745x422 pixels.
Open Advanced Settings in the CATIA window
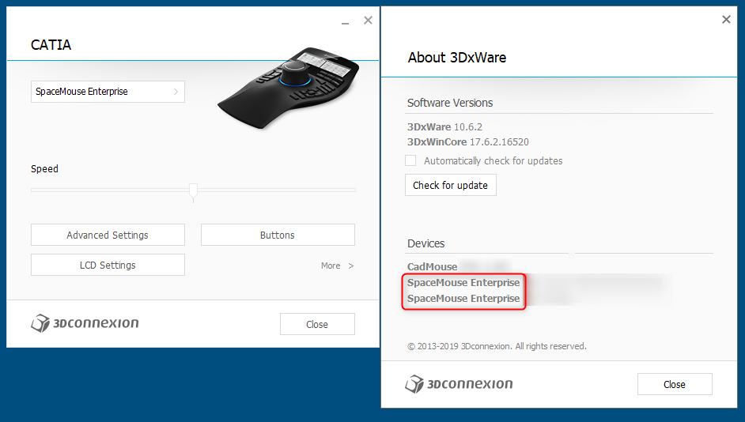click(108, 235)
